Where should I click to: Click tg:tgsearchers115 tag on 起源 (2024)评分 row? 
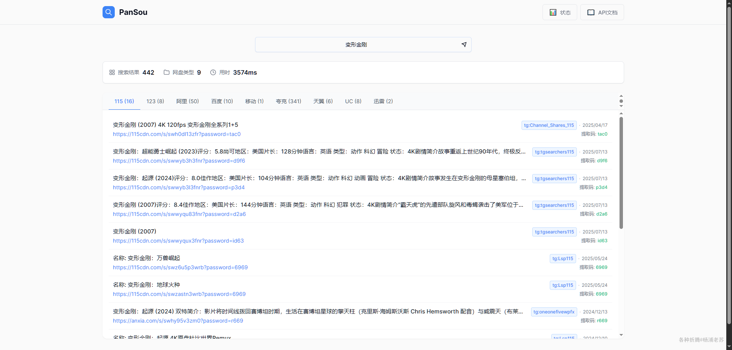[x=554, y=179]
